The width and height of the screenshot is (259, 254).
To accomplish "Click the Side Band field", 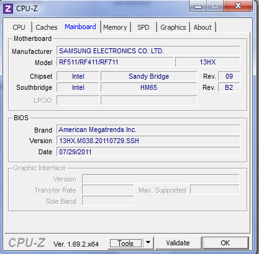I will pyautogui.click(x=108, y=201).
